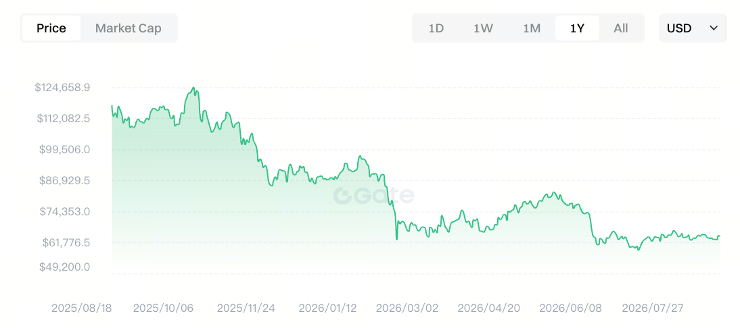Switch to the Price tab

click(51, 28)
